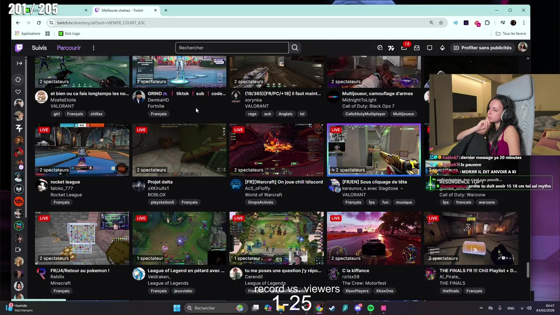Open Kick Logo bookmark
This screenshot has height=315, width=560.
(x=69, y=34)
